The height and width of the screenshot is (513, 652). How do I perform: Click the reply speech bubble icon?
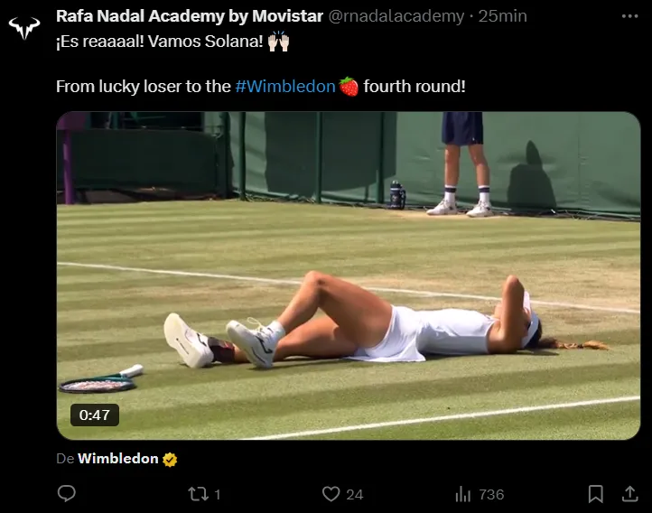click(66, 493)
